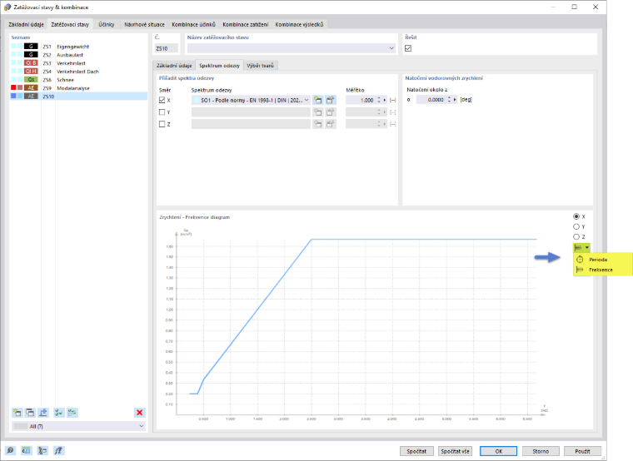Click the copy load case icon
Image resolution: width=633 pixels, height=461 pixels.
click(x=30, y=413)
